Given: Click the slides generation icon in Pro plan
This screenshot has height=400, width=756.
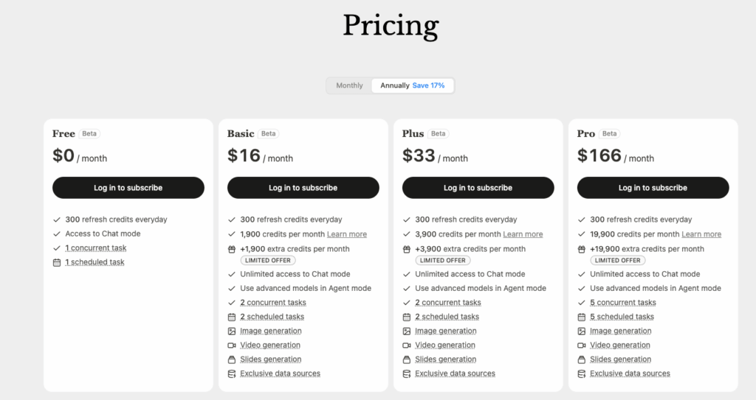Looking at the screenshot, I should click(582, 359).
